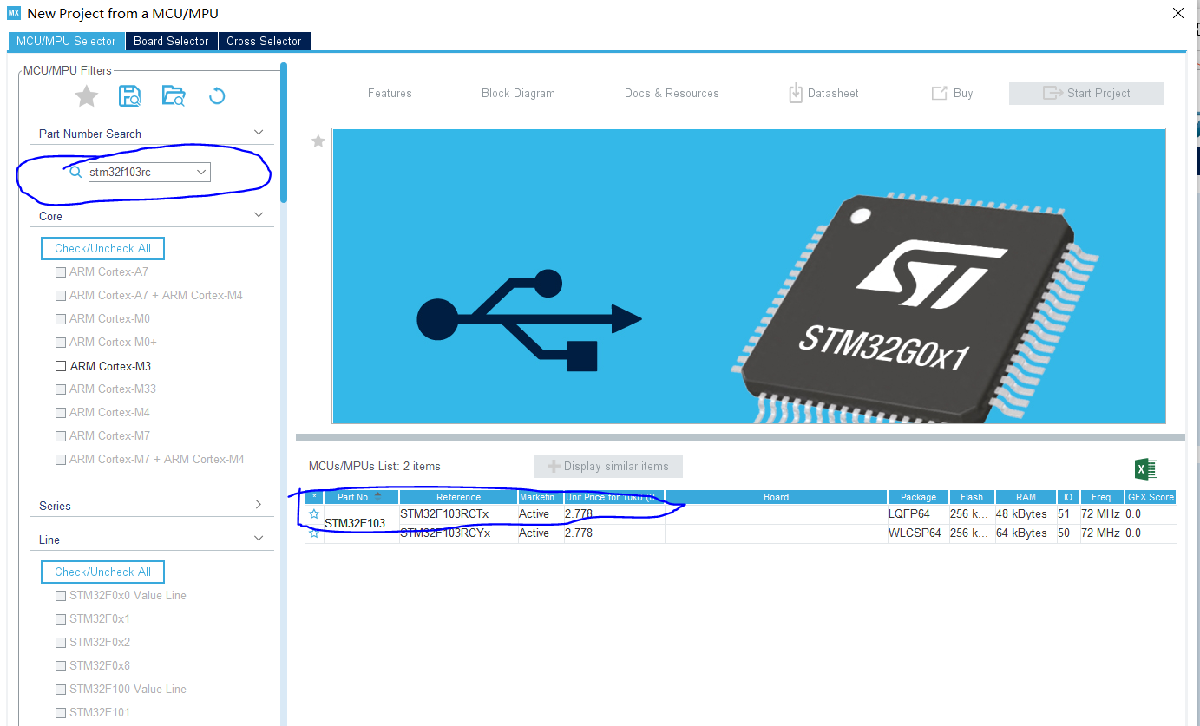The width and height of the screenshot is (1200, 726).
Task: Click Check/Uncheck All under Core
Action: tap(102, 248)
